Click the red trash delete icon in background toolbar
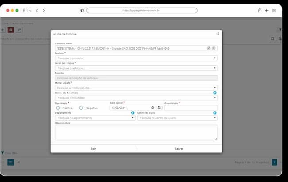 11,30
